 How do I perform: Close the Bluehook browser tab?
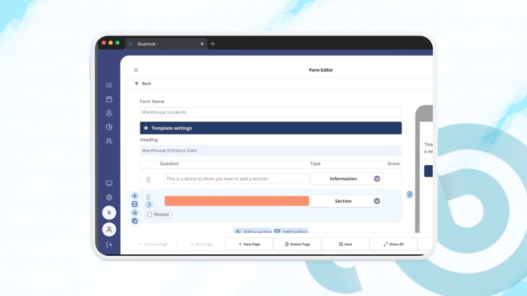[202, 44]
